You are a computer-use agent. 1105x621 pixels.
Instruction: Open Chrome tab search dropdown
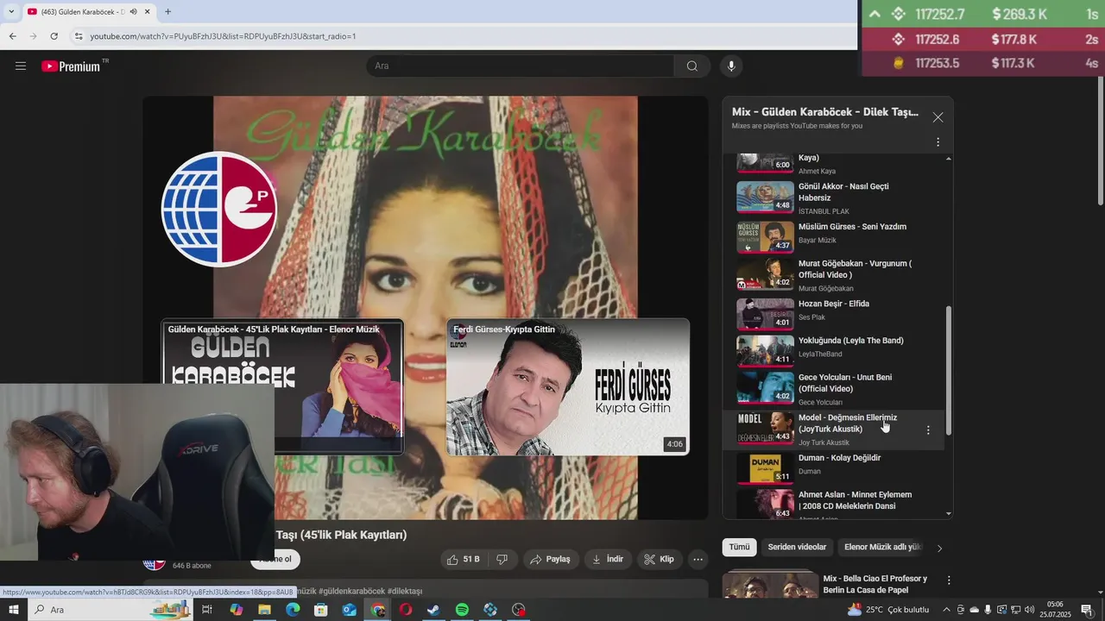pyautogui.click(x=11, y=11)
